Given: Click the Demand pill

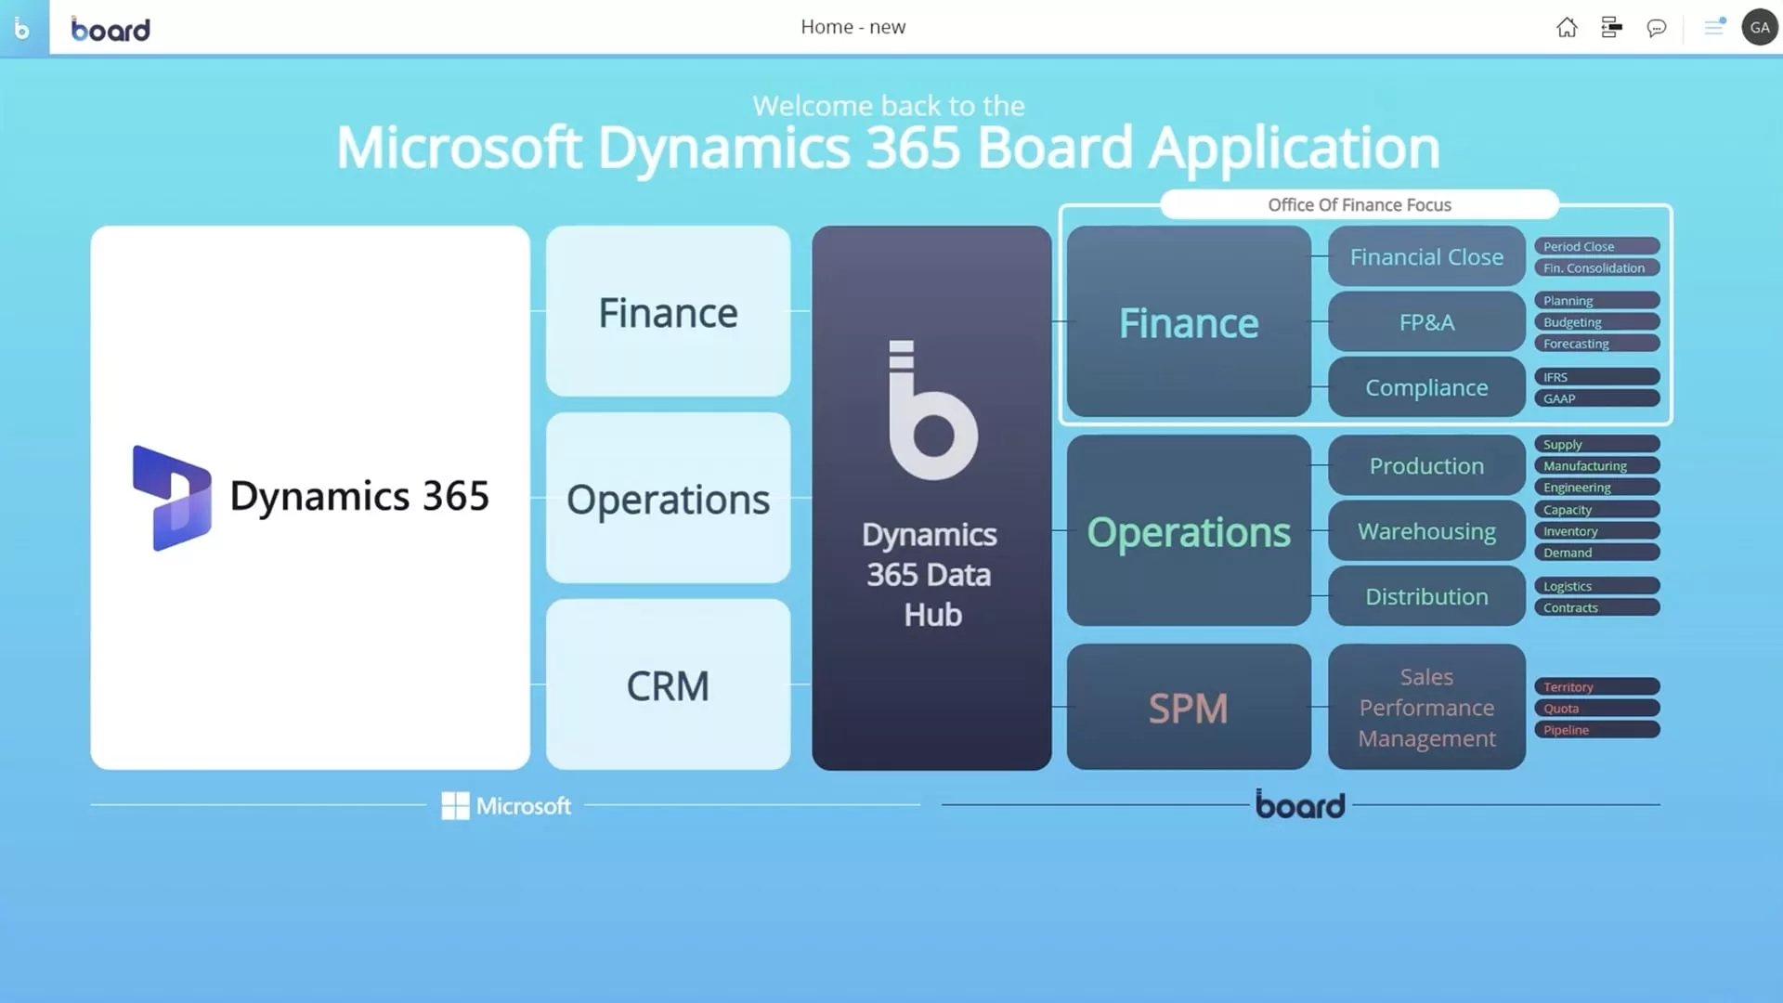Looking at the screenshot, I should [1596, 552].
